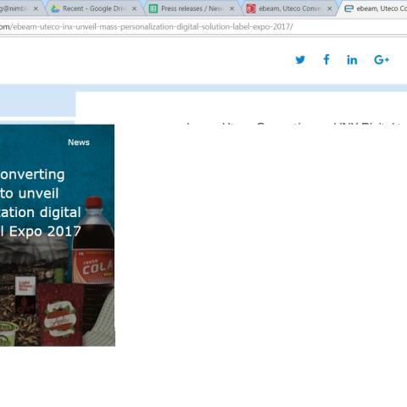The image size is (407, 407).
Task: Close the Recent - Google Drive tab
Action: coord(135,8)
